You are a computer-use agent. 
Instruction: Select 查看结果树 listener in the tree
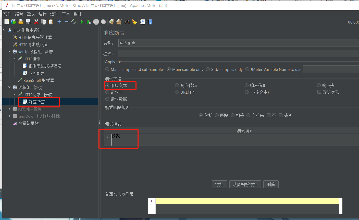tap(29, 123)
